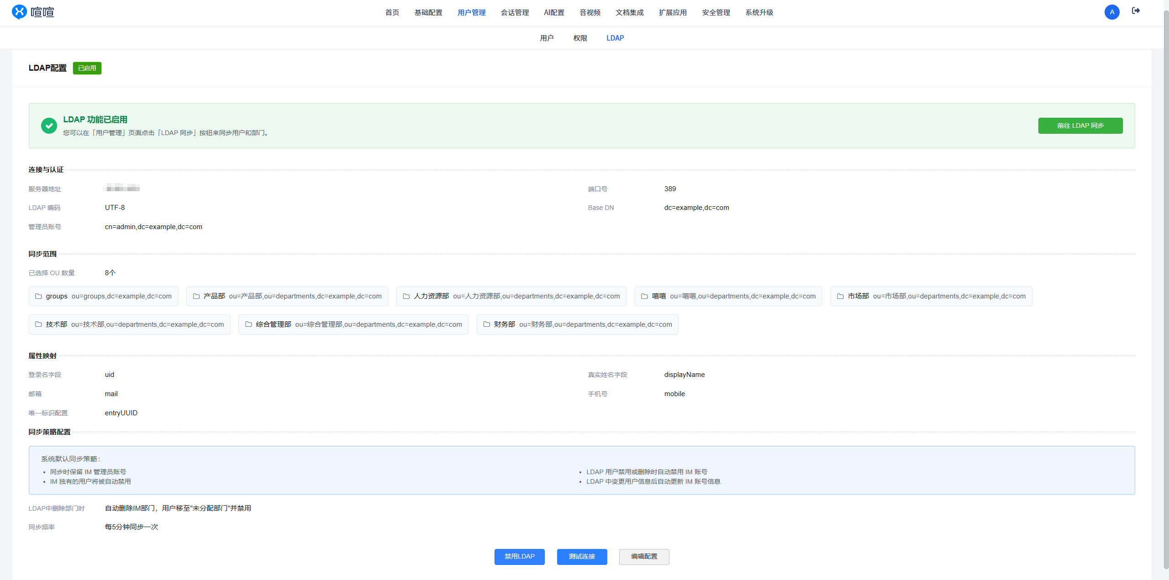Click the 编辑配置 button
This screenshot has height=580, width=1169.
coord(644,557)
